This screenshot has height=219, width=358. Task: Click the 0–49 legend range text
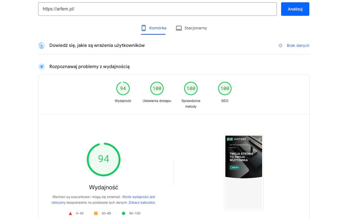pos(80,213)
